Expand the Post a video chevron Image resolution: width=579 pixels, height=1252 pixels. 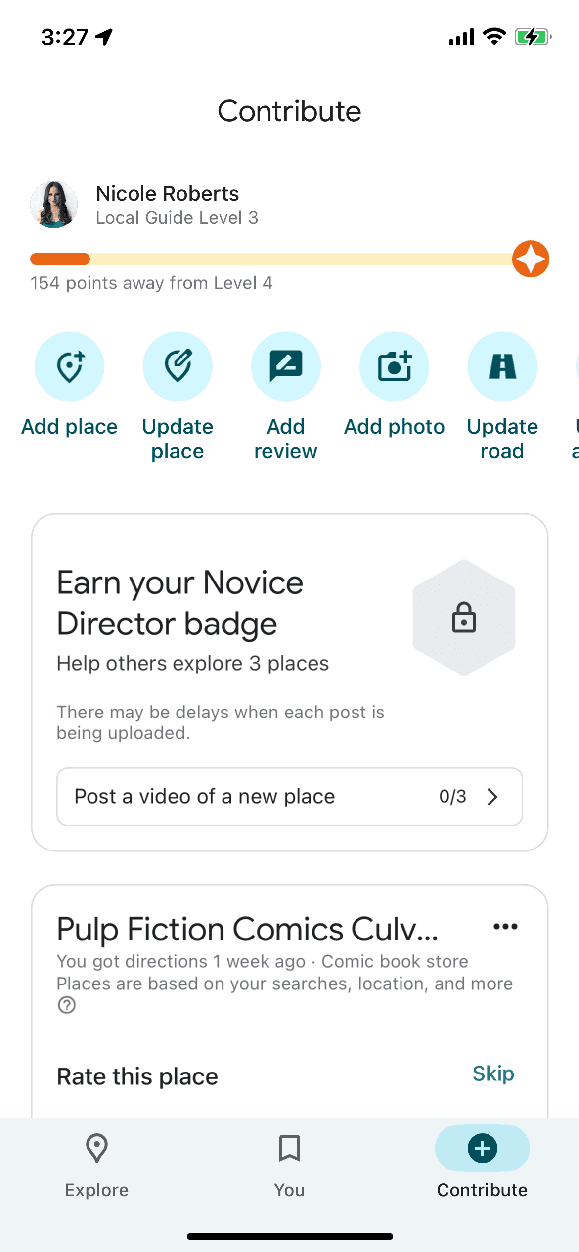coord(492,797)
